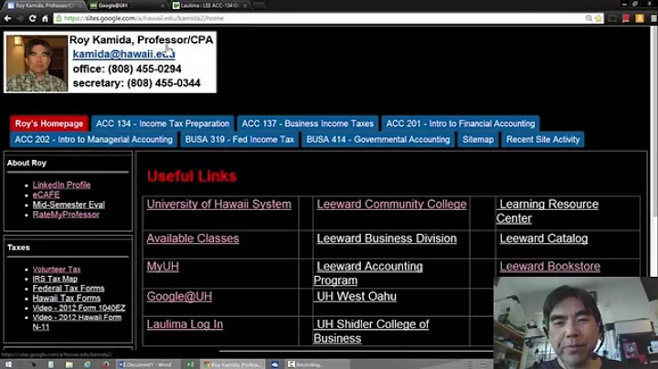Click the zoom magnifier icon in address bar
This screenshot has width=658, height=369.
pyautogui.click(x=589, y=18)
